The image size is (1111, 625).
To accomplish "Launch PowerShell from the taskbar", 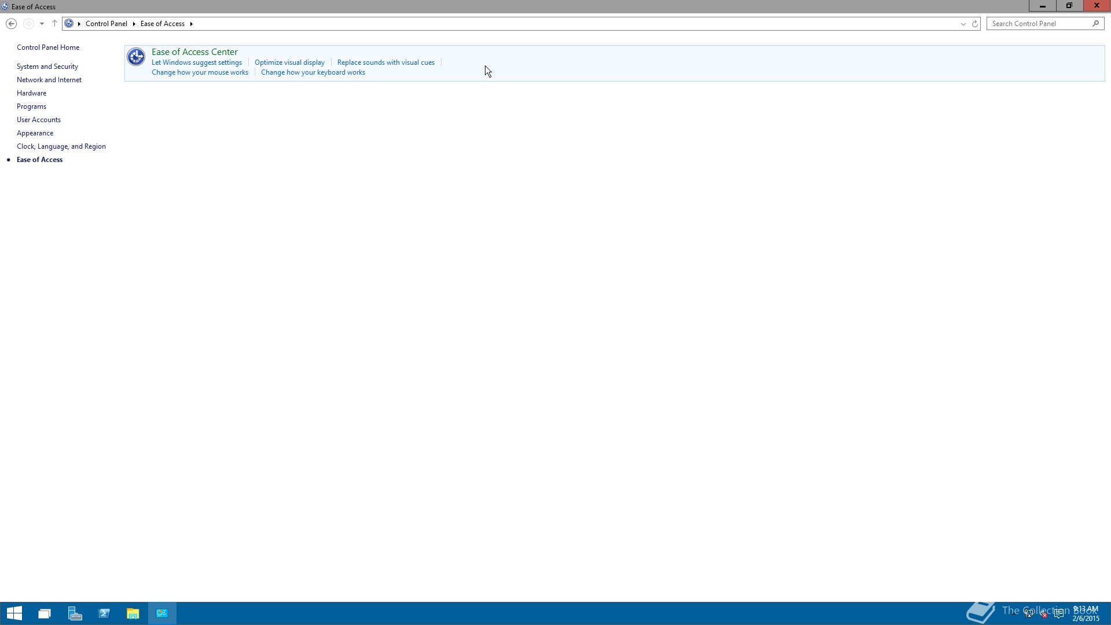I will tap(104, 613).
